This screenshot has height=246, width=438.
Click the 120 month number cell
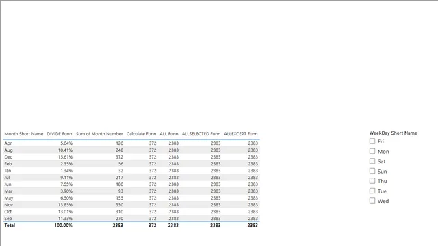(x=119, y=143)
